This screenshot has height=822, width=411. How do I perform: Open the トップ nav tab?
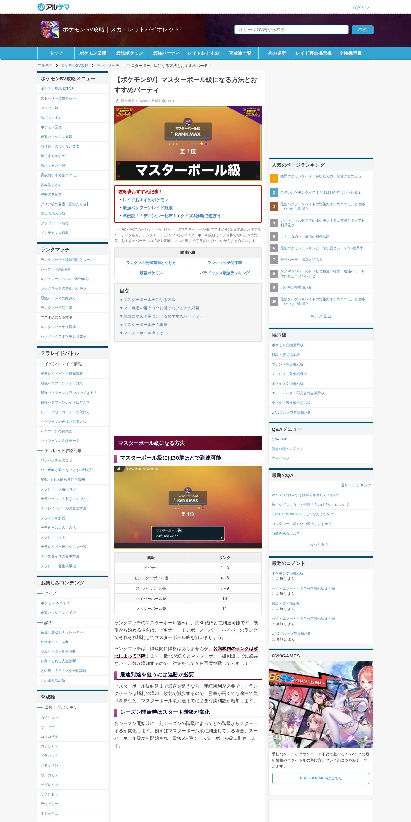point(56,53)
